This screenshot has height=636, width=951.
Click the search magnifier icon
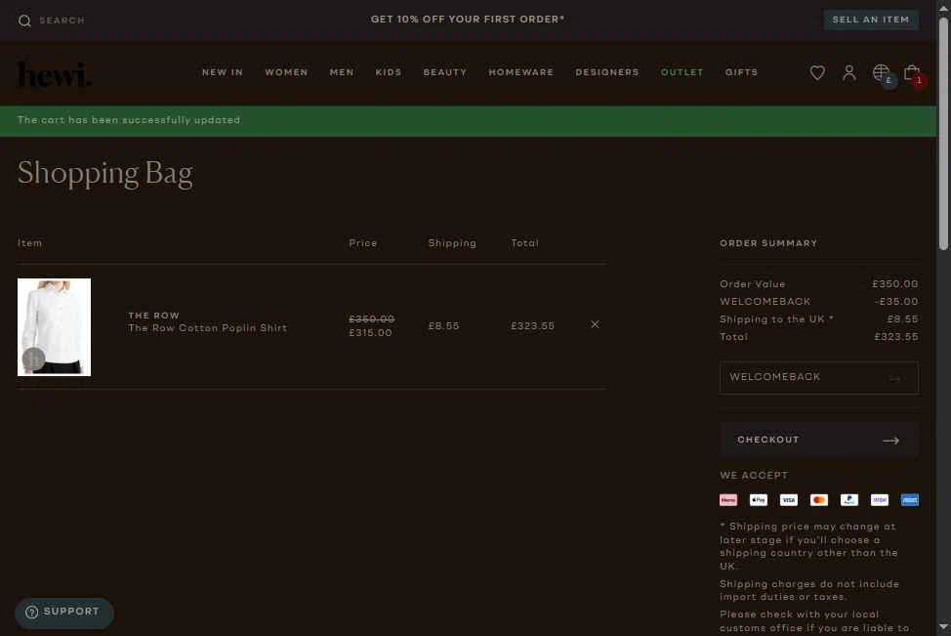tap(24, 21)
